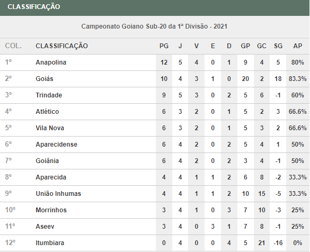The height and width of the screenshot is (252, 310).
Task: Click Anapolina's 12 points cell
Action: click(x=164, y=62)
